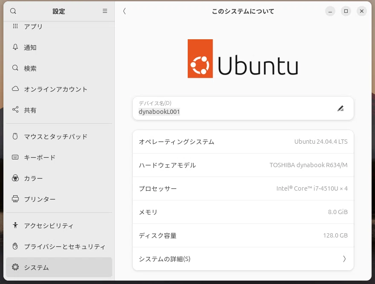The image size is (375, 284).
Task: Open キーボード settings panel
Action: pos(59,157)
